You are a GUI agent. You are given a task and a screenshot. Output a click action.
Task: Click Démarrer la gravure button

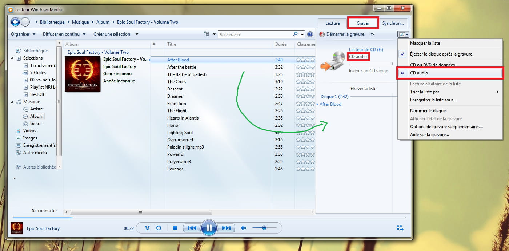coord(342,34)
